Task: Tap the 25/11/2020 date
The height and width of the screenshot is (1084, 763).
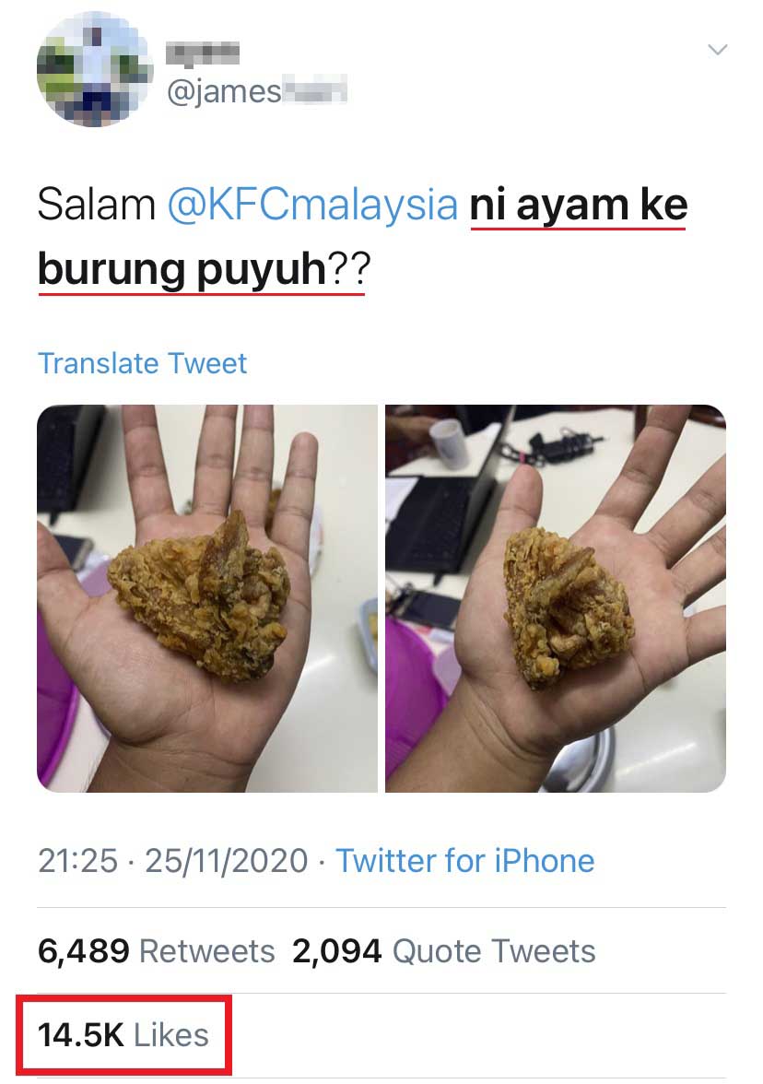Action: (x=226, y=861)
